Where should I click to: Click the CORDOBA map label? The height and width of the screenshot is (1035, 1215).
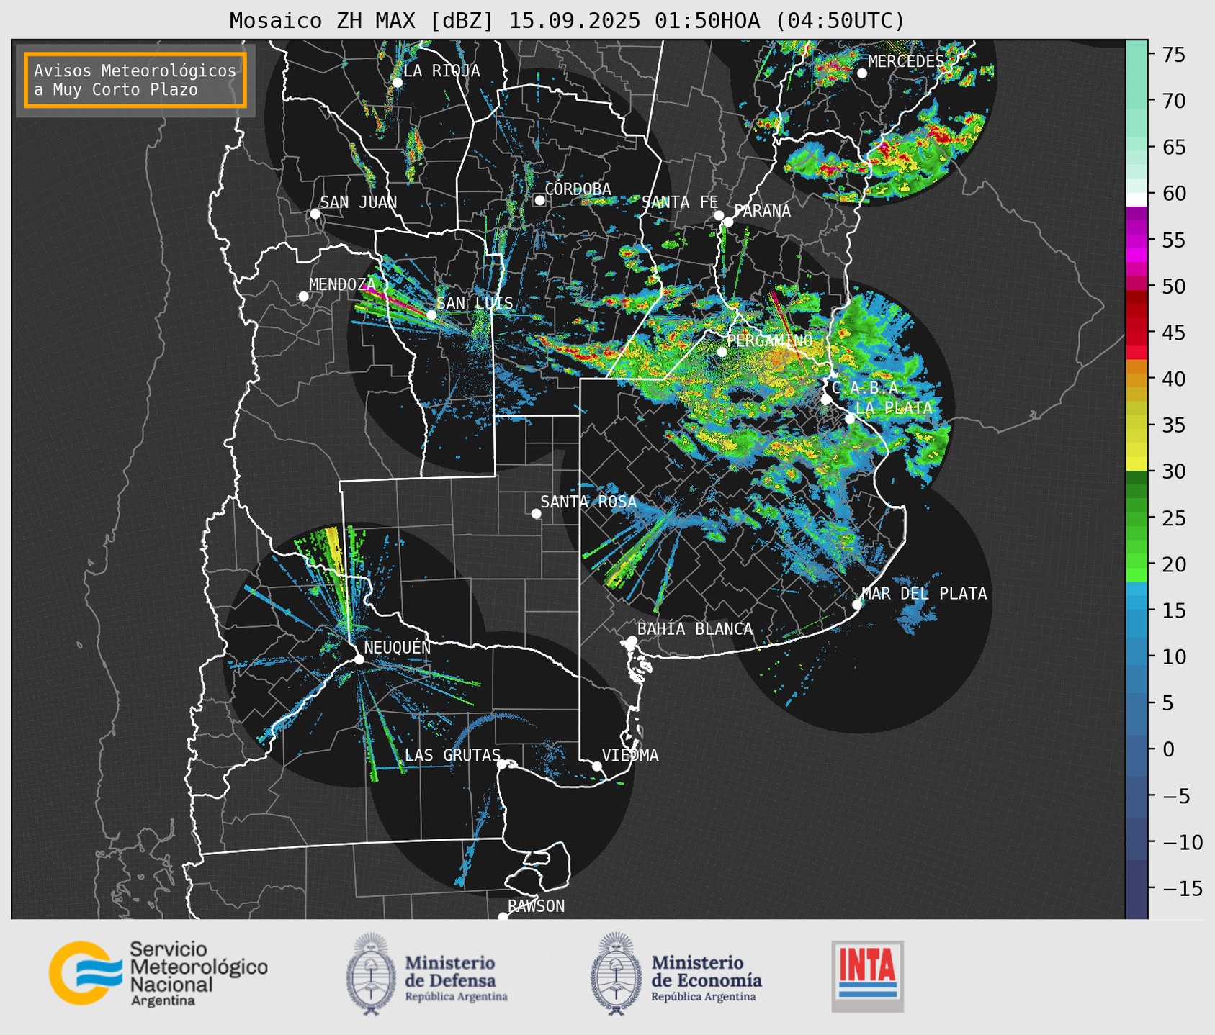click(x=578, y=189)
